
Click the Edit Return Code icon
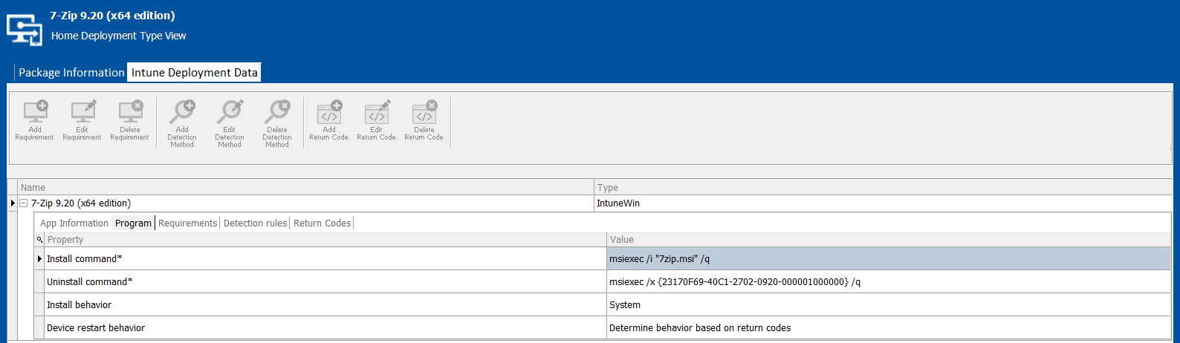point(377,120)
